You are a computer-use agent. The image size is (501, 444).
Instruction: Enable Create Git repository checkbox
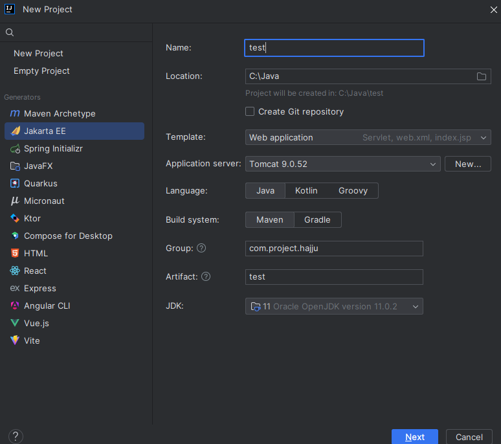[250, 111]
